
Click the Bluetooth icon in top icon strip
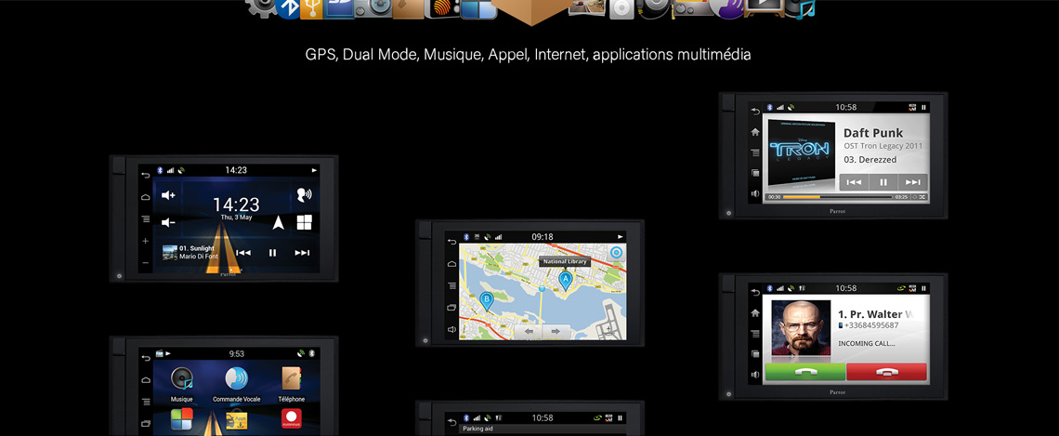pyautogui.click(x=289, y=8)
